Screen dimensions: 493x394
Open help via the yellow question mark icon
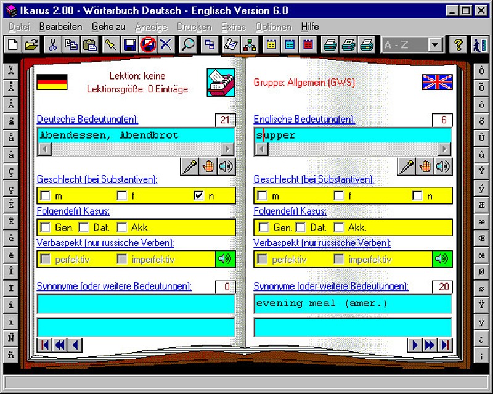(x=458, y=44)
